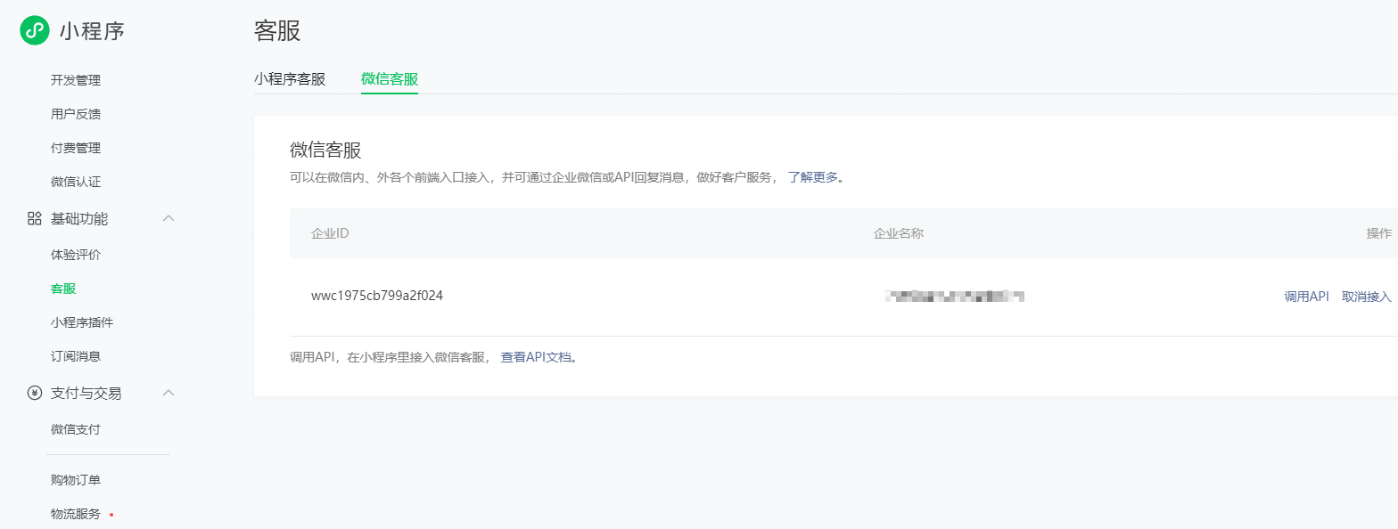Click 取消接入 action link
The width and height of the screenshot is (1398, 529).
1367,297
